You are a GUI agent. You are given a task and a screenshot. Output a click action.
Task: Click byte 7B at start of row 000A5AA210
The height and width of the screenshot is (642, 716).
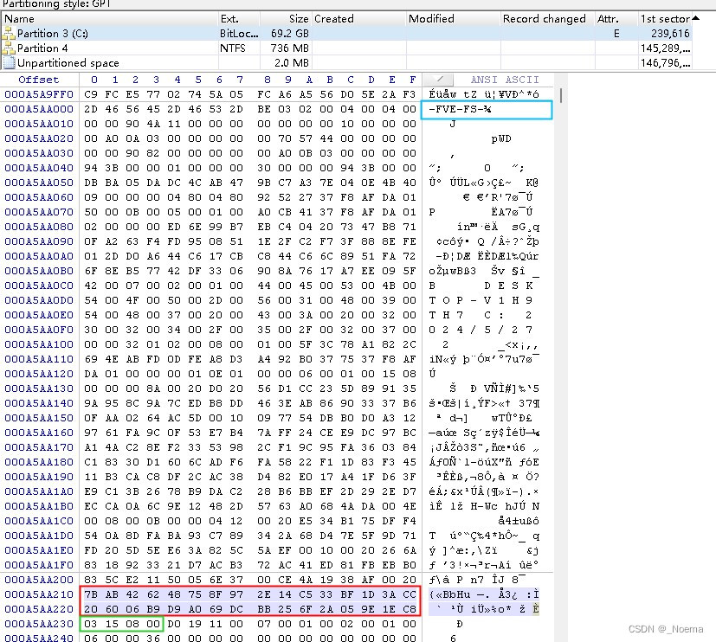coord(91,594)
